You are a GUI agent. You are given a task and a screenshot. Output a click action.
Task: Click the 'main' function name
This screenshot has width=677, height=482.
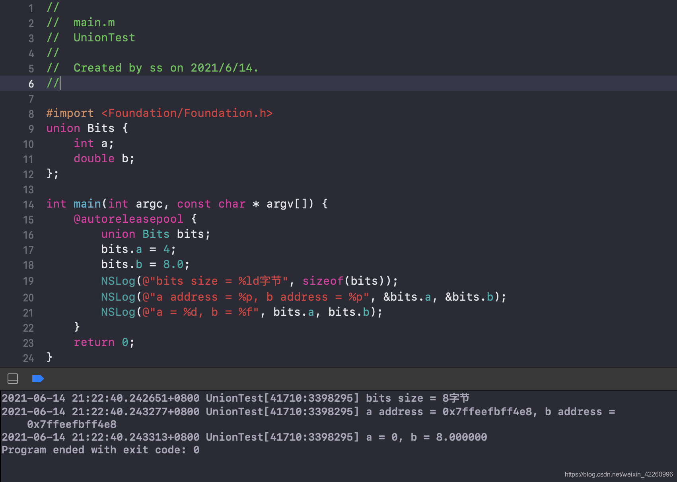87,204
